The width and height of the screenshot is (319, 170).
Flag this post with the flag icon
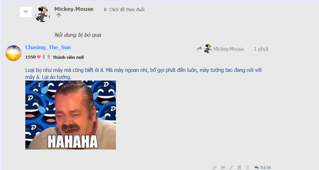223,167
